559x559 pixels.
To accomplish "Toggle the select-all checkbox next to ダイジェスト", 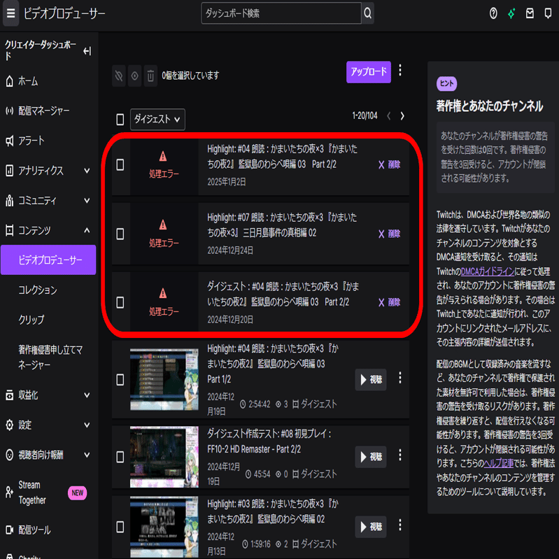I will pyautogui.click(x=120, y=120).
